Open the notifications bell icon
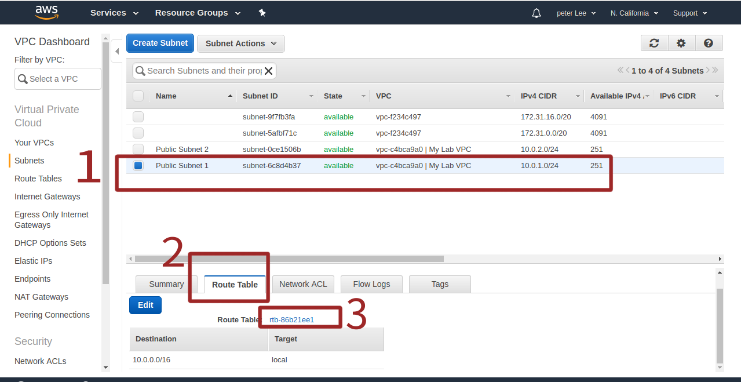The height and width of the screenshot is (382, 741). 536,13
